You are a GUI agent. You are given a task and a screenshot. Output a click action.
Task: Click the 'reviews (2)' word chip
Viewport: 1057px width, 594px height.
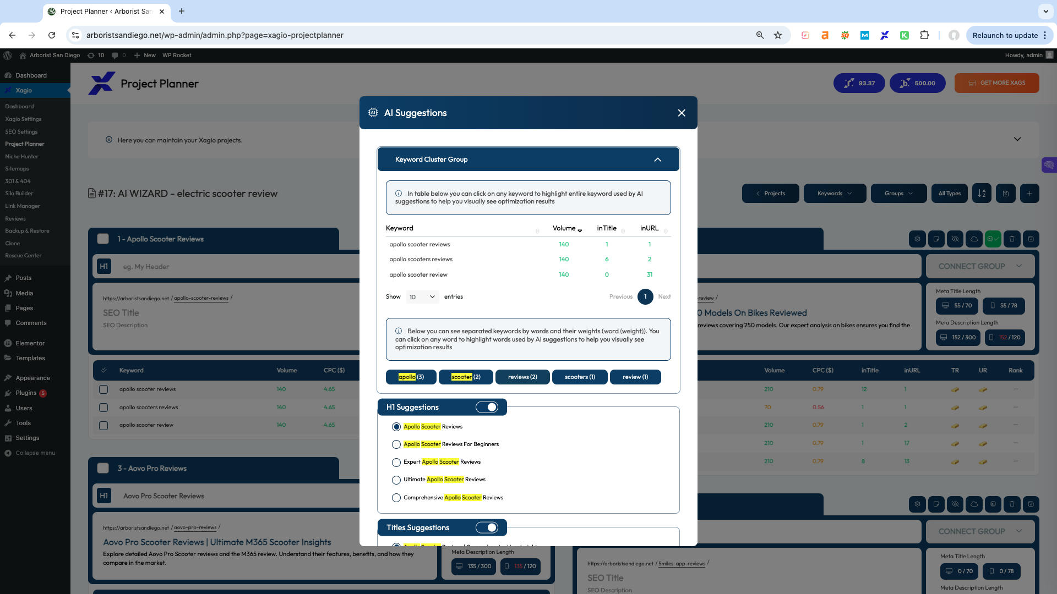[x=522, y=377]
